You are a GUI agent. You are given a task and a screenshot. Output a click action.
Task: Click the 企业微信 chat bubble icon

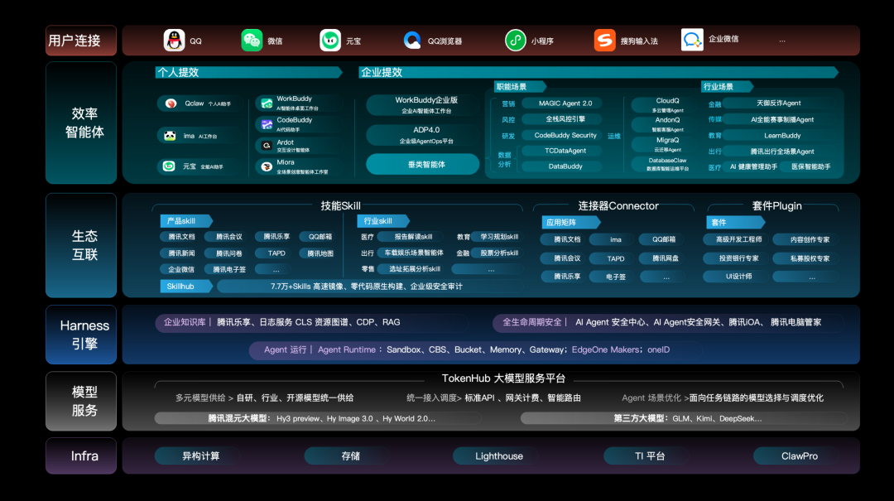(x=691, y=40)
